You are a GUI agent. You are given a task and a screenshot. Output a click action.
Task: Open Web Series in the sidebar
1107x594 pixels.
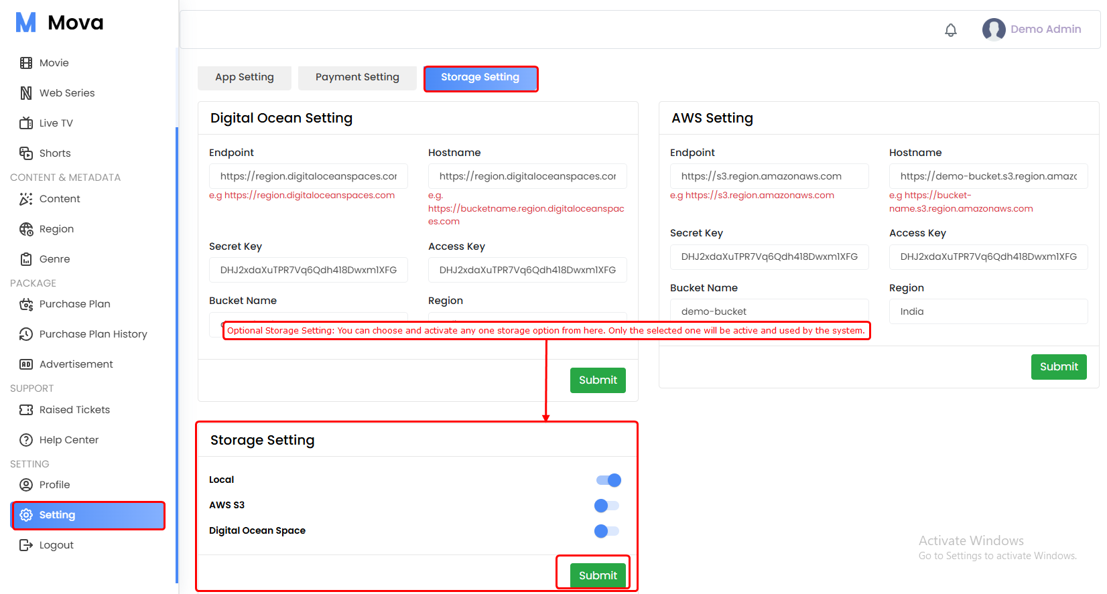[67, 93]
